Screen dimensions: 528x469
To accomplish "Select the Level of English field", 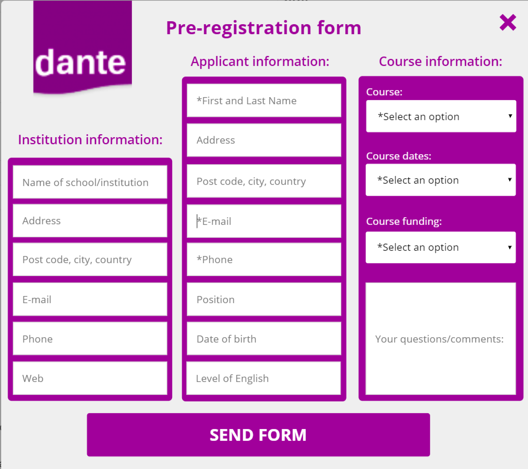I will [263, 378].
